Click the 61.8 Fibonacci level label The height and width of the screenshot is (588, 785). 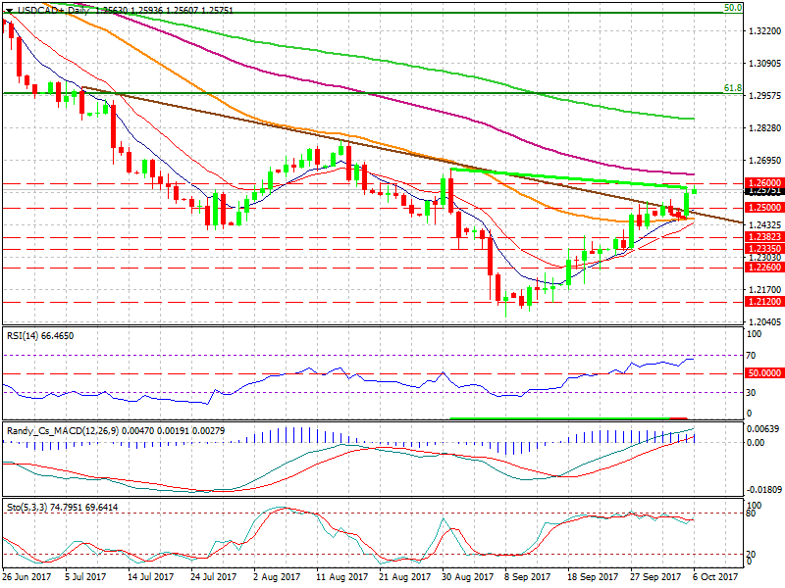(731, 88)
